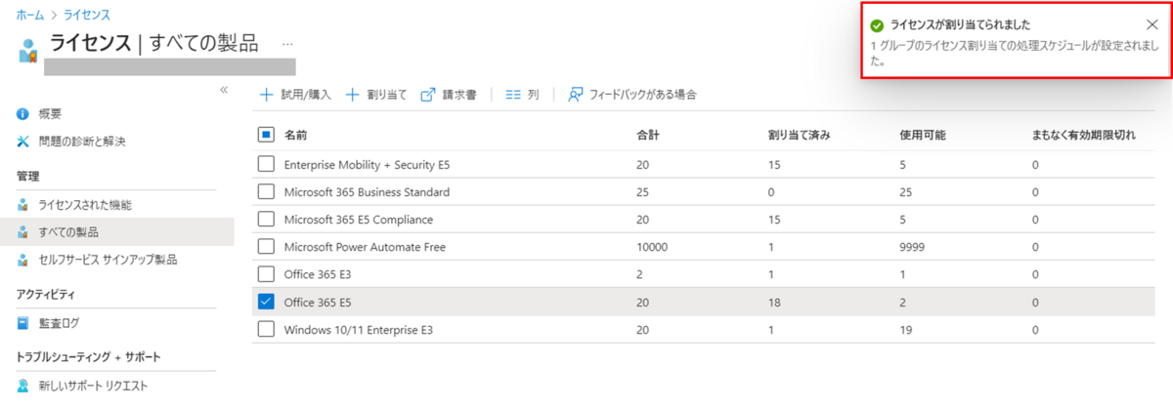Open Office 365 E5 product
The width and height of the screenshot is (1173, 409).
(x=319, y=303)
